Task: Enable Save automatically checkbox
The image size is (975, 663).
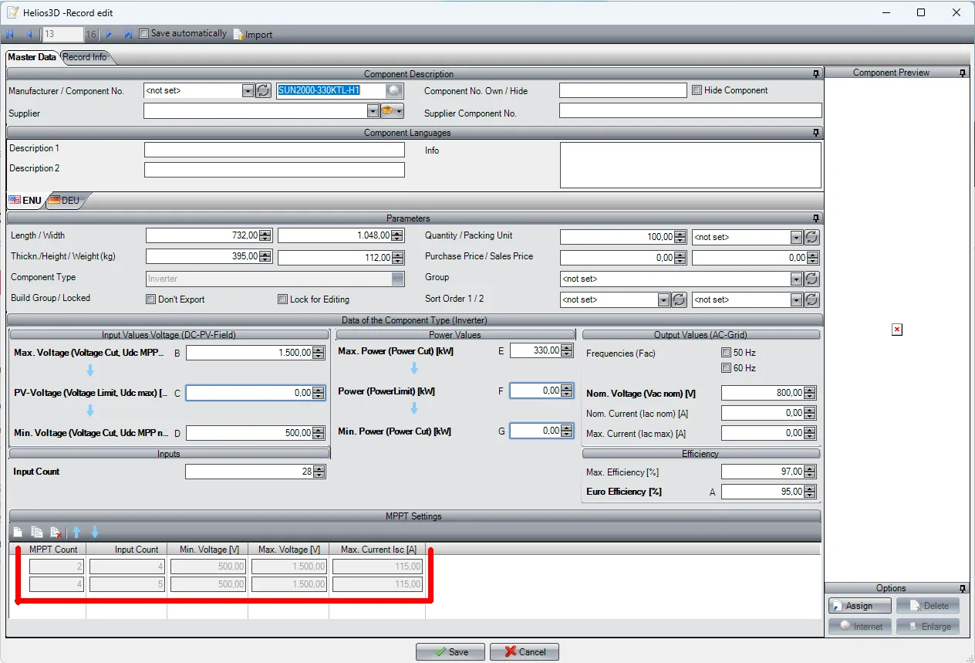Action: click(x=143, y=34)
